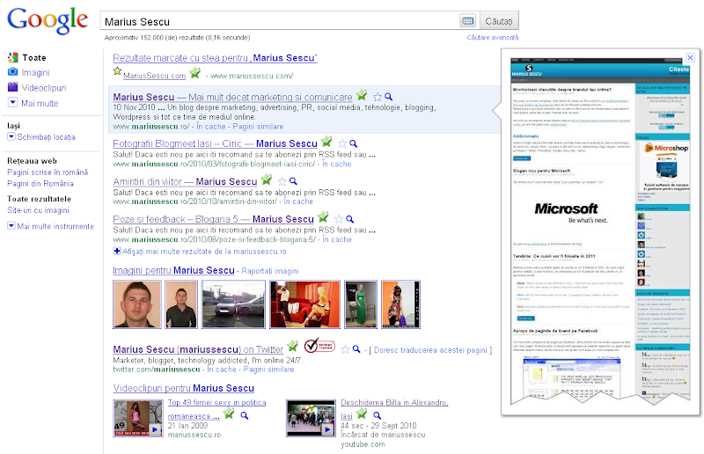The height and width of the screenshot is (454, 704).
Task: Click Microshop ad in preview panel
Action: click(x=667, y=167)
